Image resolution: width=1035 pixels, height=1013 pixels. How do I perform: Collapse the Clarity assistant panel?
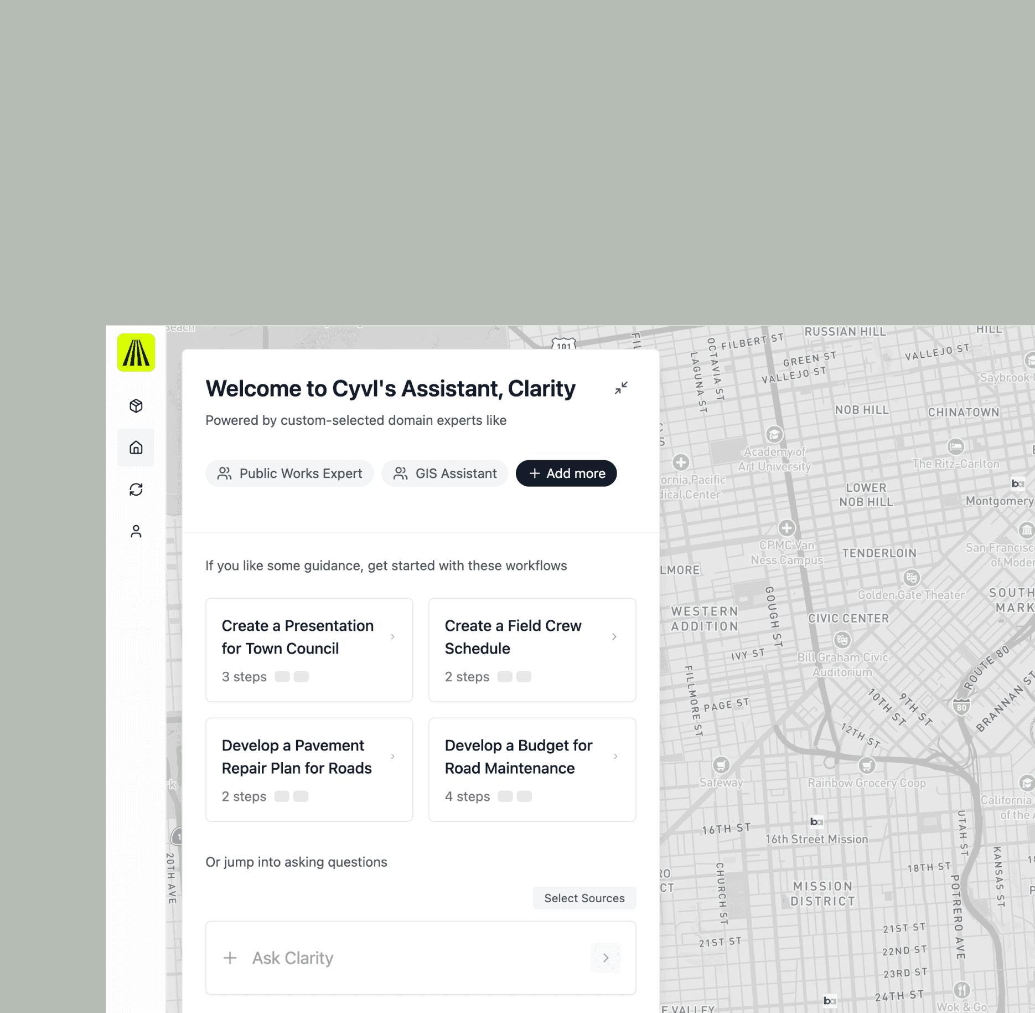pos(621,388)
